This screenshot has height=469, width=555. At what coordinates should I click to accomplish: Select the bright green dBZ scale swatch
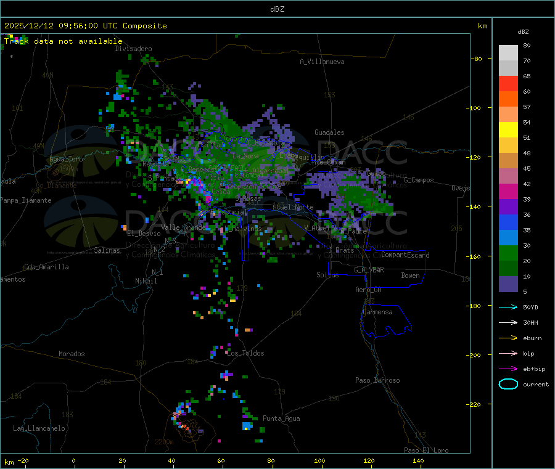tap(508, 253)
